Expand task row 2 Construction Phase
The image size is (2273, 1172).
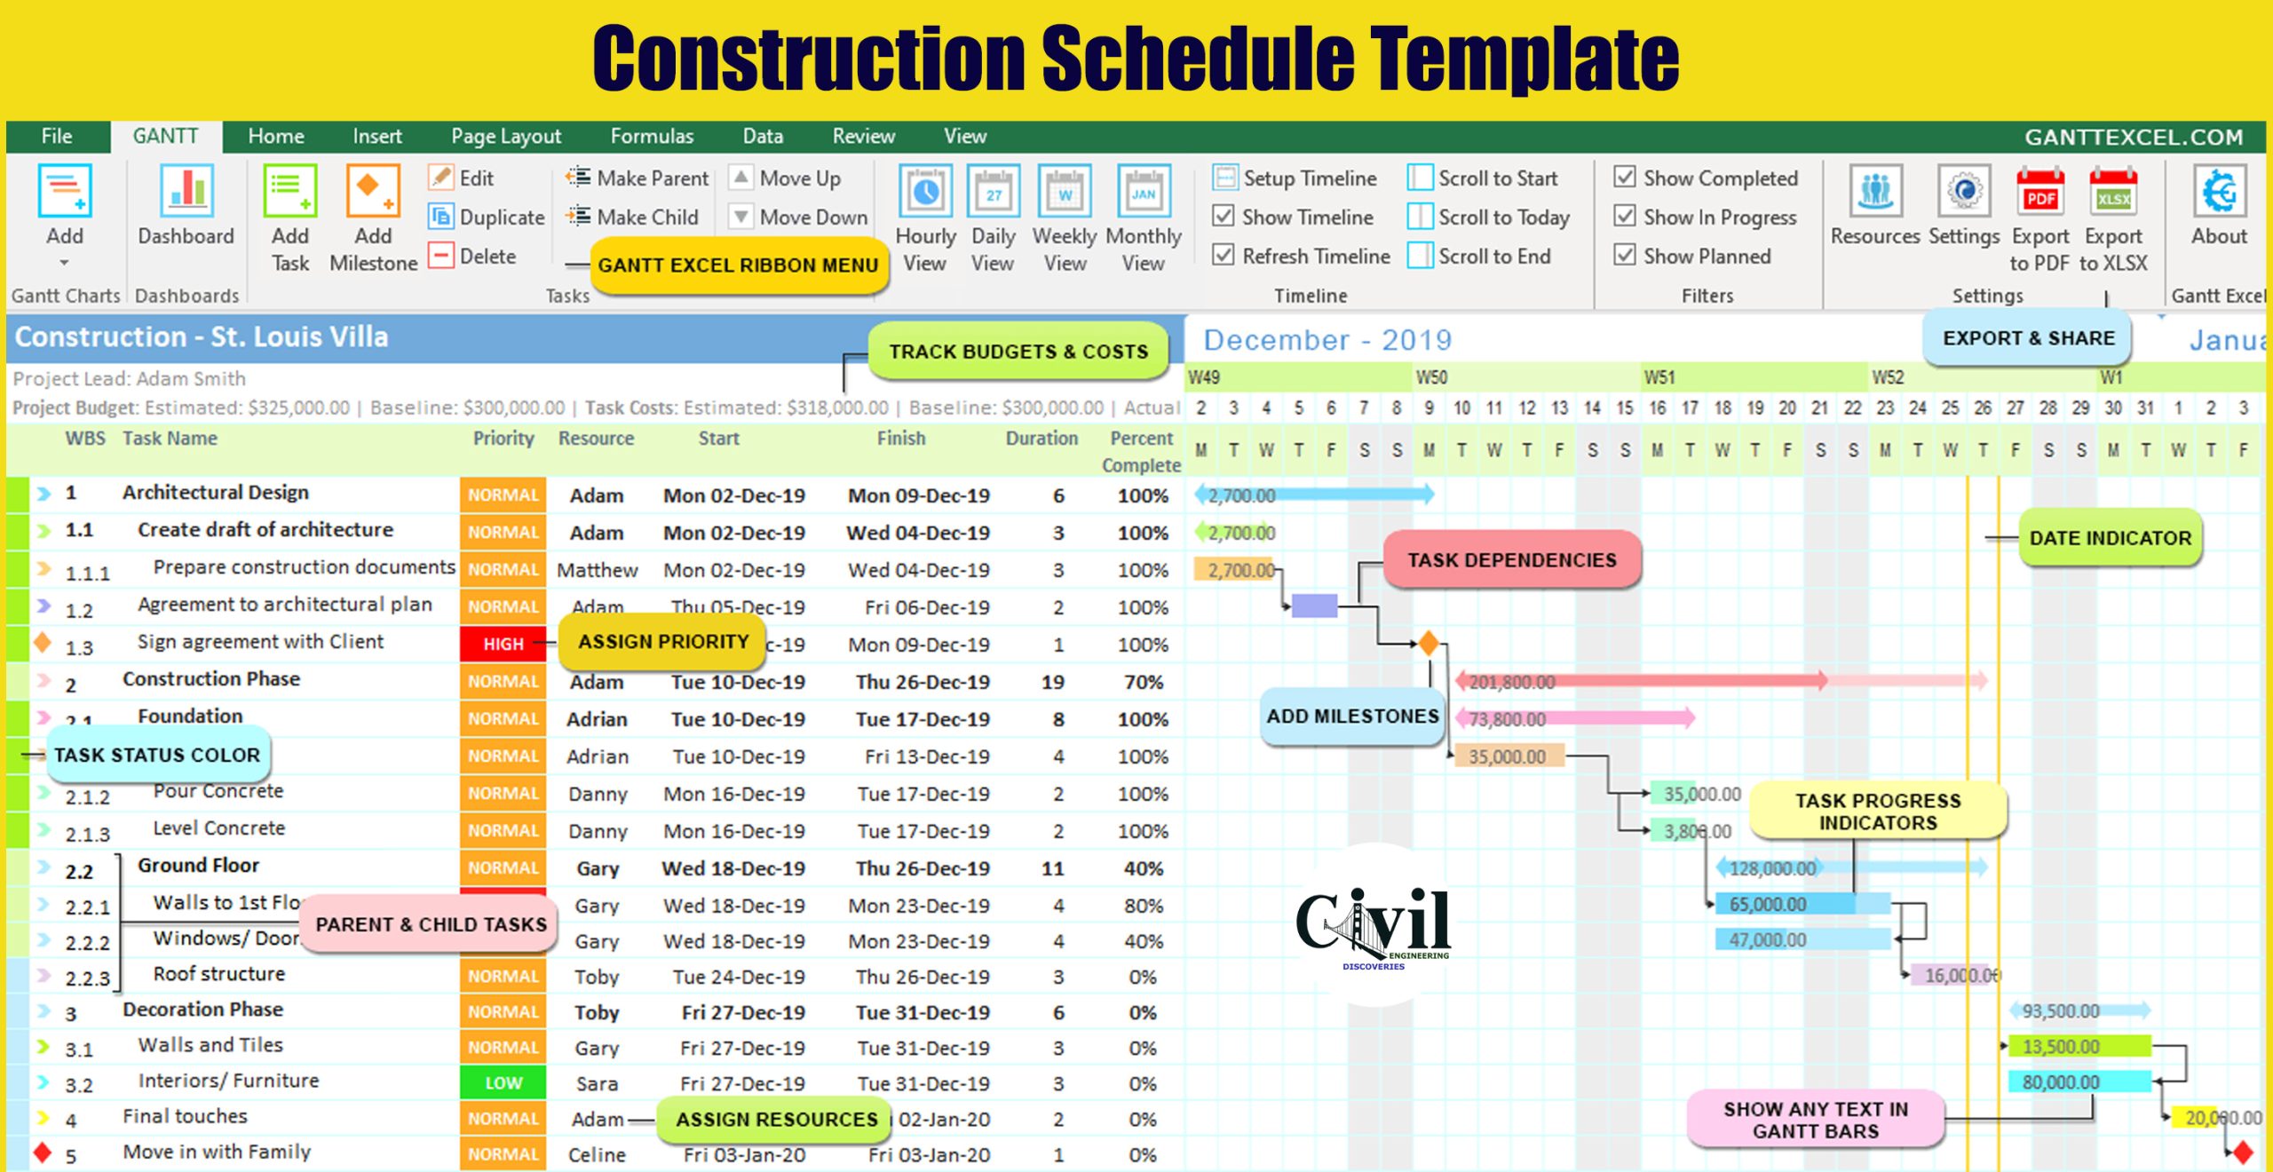click(x=42, y=683)
